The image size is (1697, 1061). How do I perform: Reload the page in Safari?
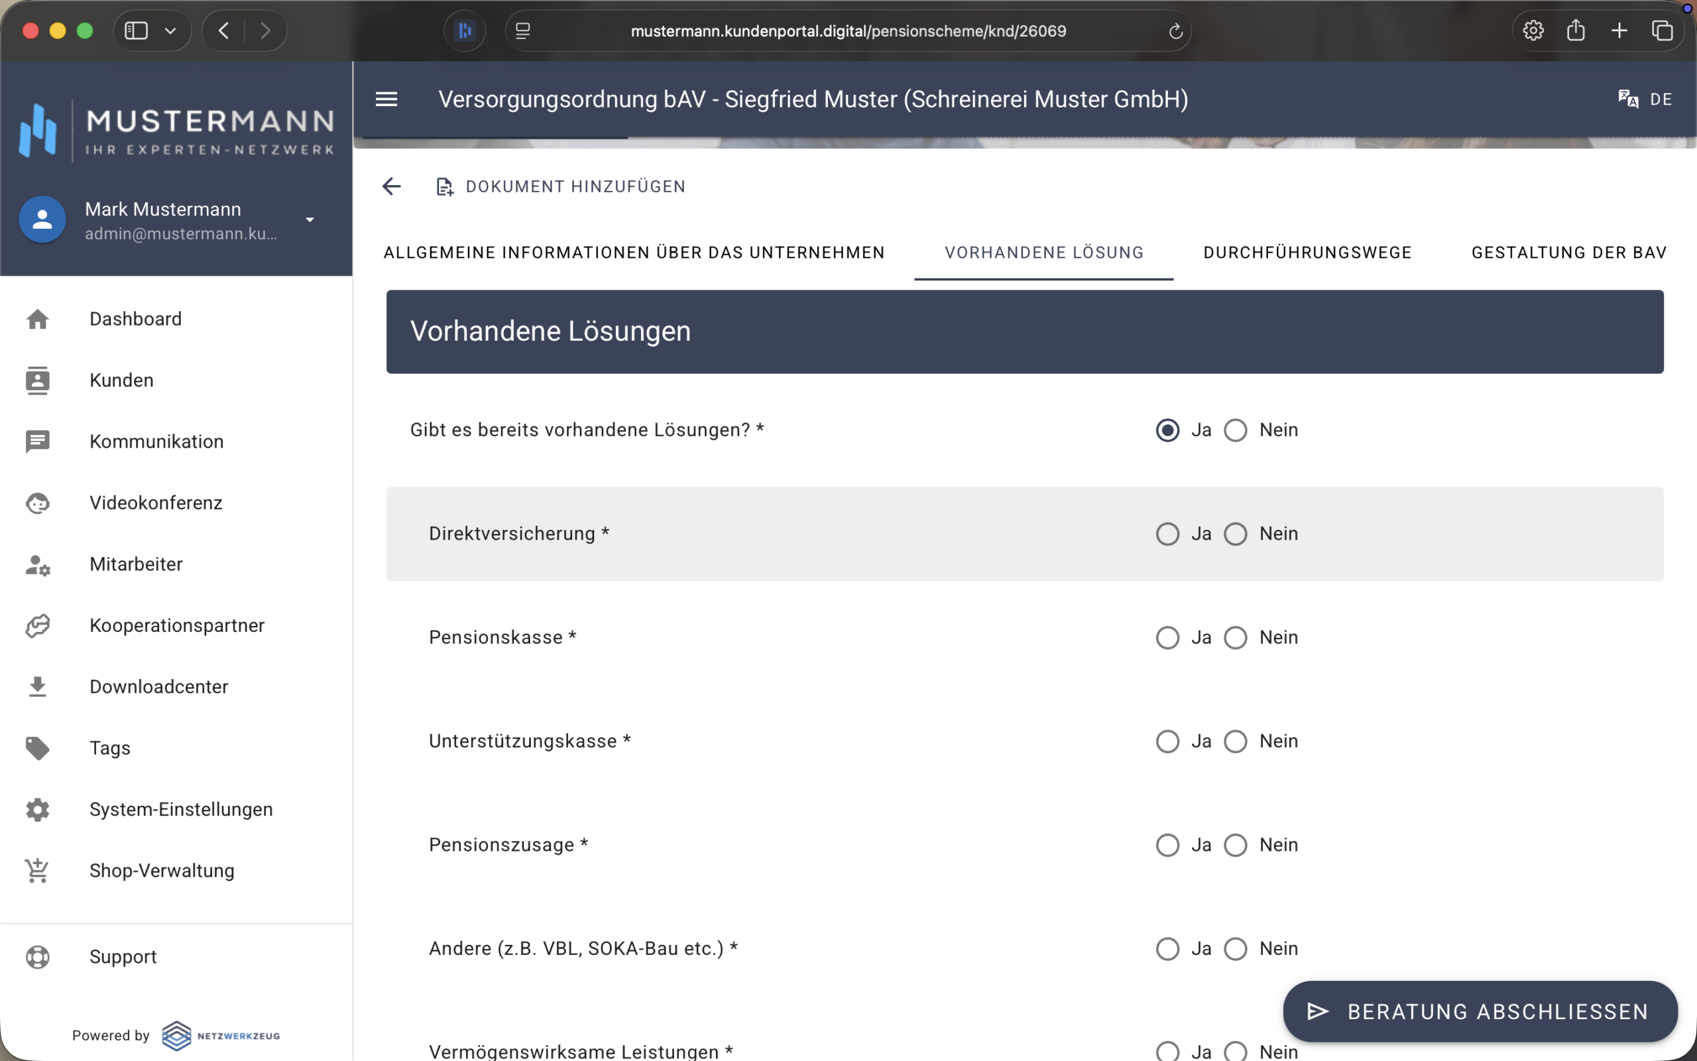1175,31
